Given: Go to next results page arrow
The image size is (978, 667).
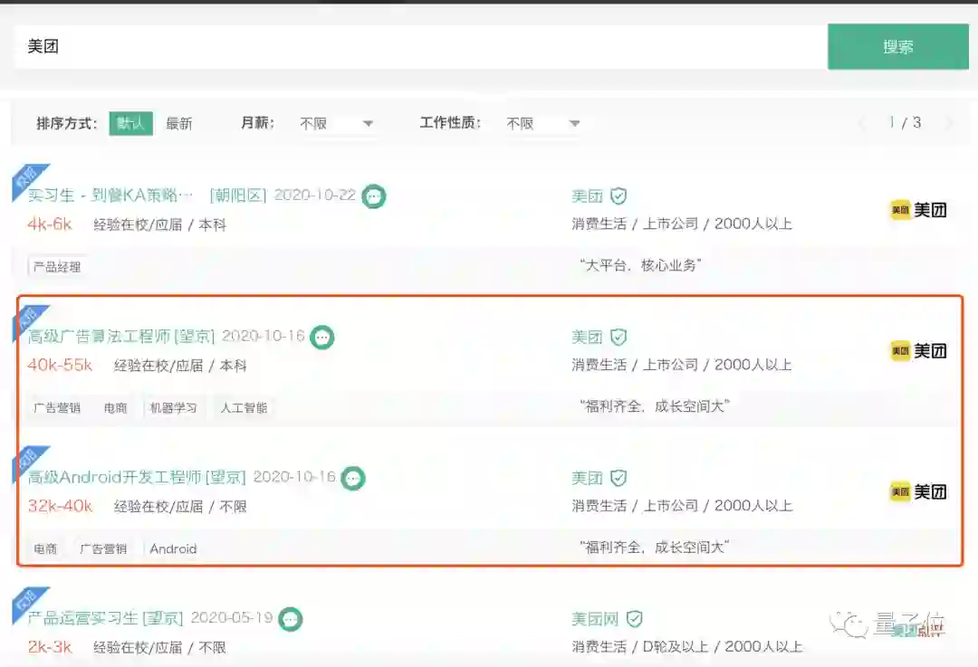Looking at the screenshot, I should pos(950,123).
